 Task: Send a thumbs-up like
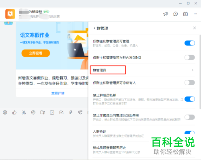click(x=14, y=112)
